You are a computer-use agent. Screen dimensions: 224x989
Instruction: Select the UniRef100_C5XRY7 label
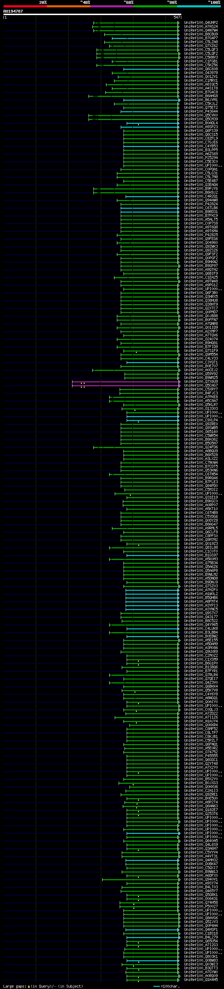click(201, 389)
